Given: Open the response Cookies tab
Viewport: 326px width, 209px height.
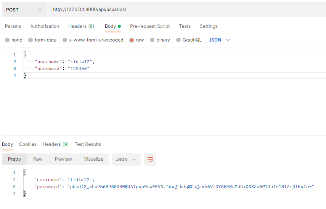Looking at the screenshot, I should [28, 144].
